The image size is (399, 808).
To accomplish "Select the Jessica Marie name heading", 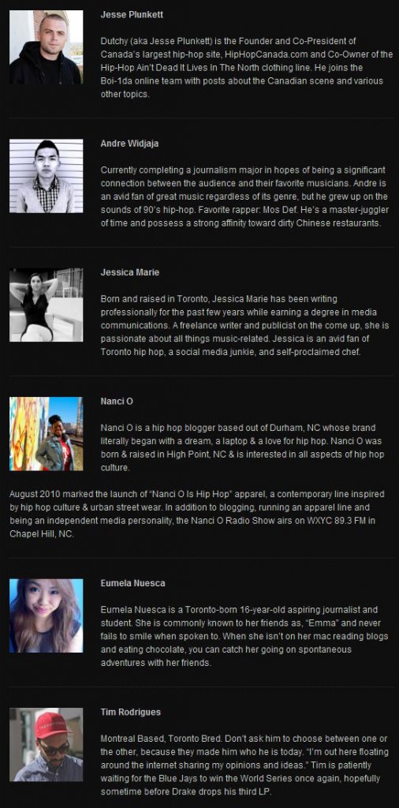I will pos(130,272).
